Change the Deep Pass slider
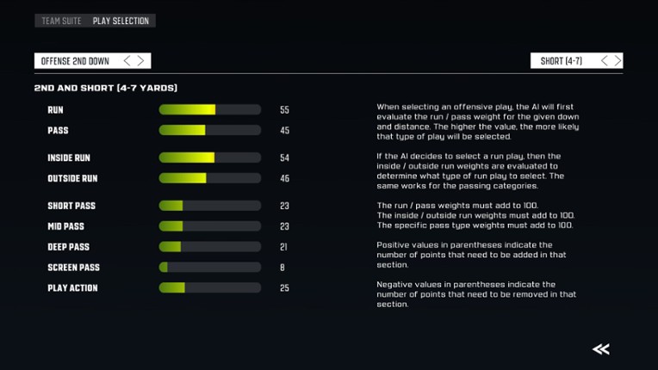658x370 pixels. tap(210, 248)
